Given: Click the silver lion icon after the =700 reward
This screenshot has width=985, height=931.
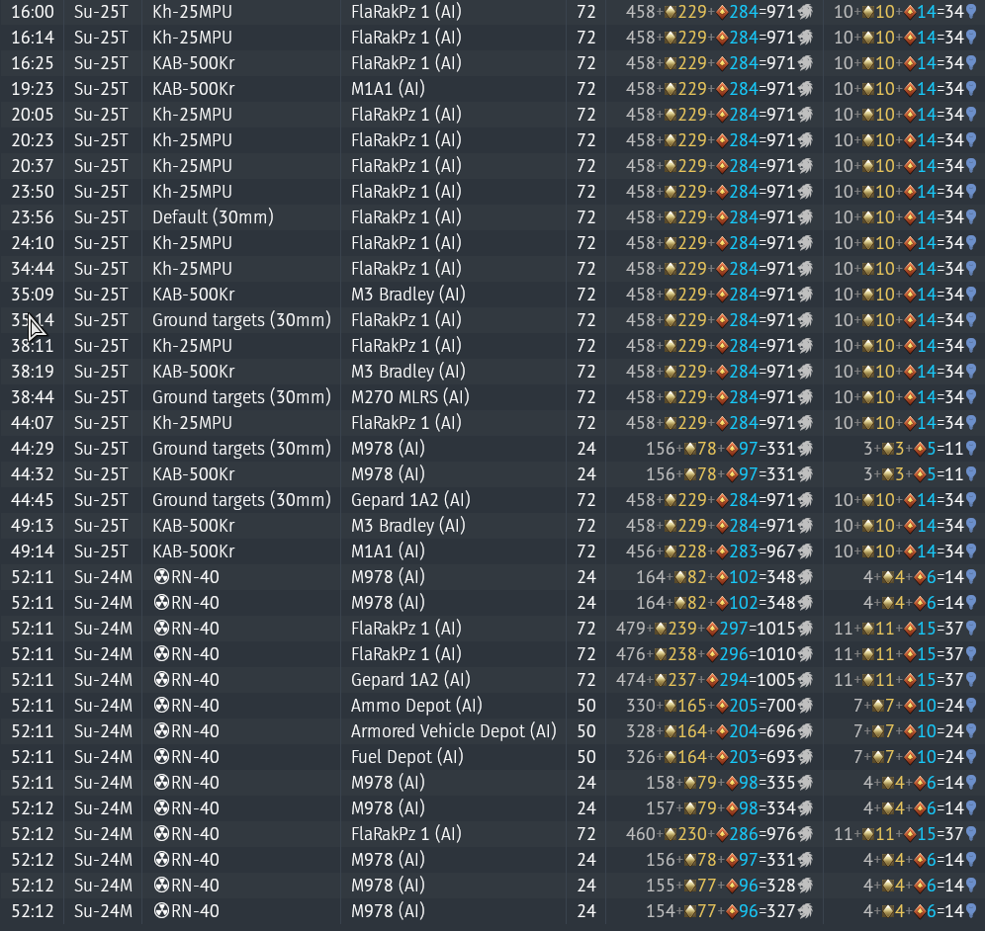Looking at the screenshot, I should pyautogui.click(x=804, y=706).
